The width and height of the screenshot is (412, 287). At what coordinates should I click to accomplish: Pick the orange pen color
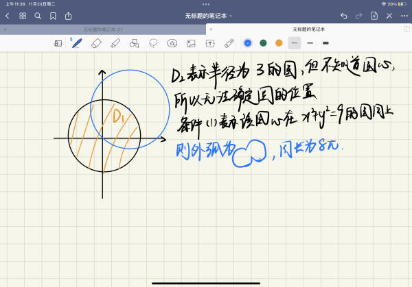tap(278, 43)
